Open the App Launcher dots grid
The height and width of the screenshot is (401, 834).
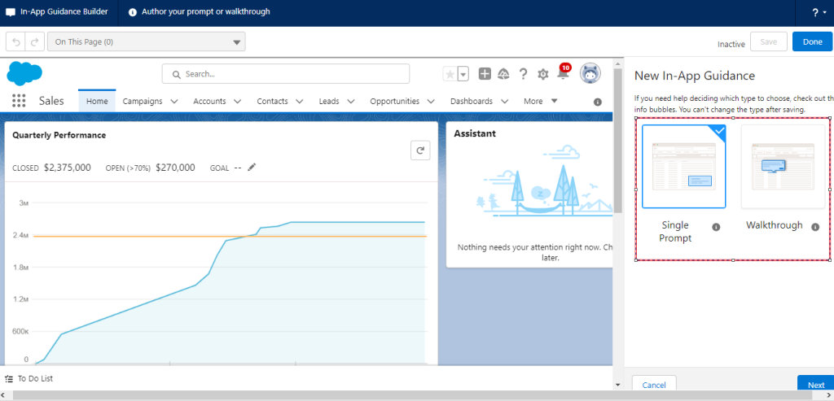19,101
